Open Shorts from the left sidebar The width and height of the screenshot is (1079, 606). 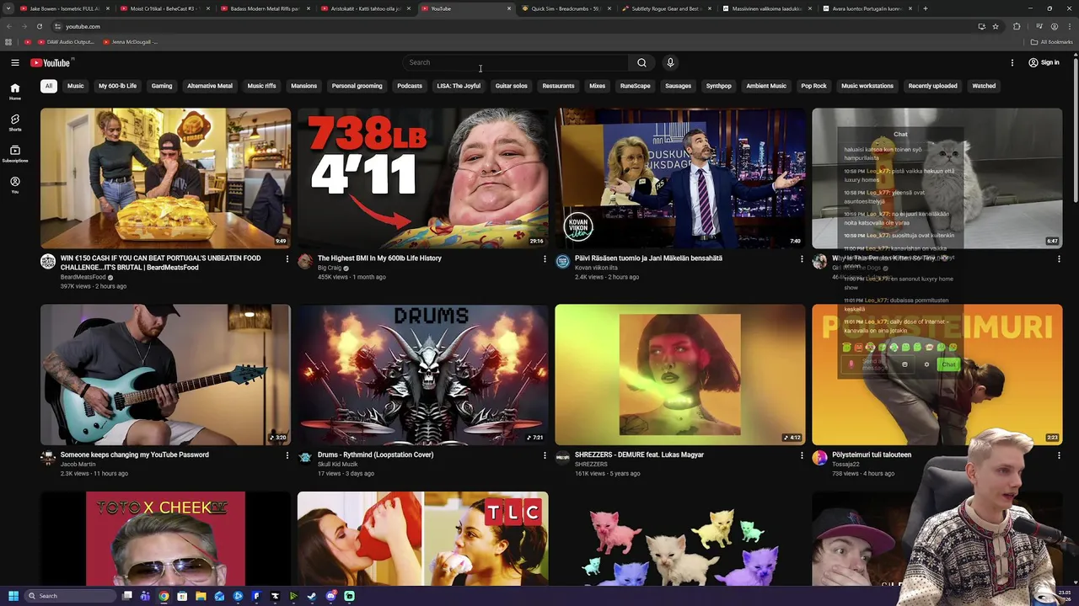15,123
